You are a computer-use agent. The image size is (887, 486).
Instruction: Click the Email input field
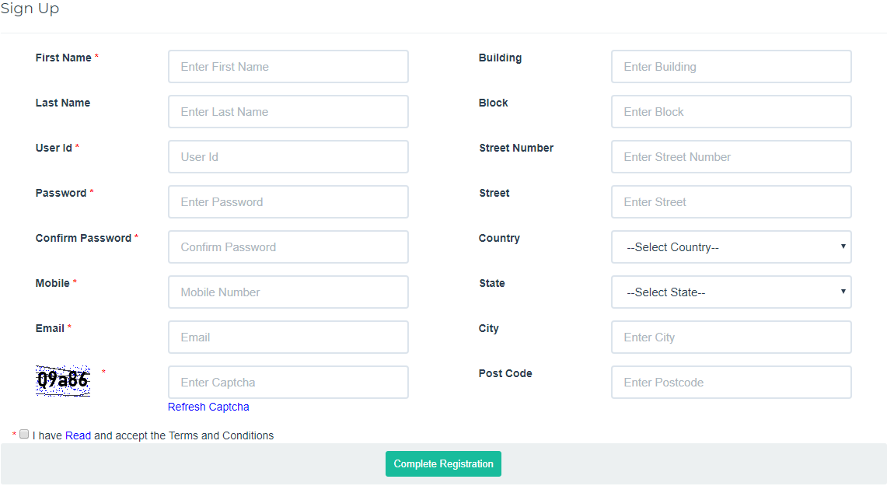coord(288,337)
